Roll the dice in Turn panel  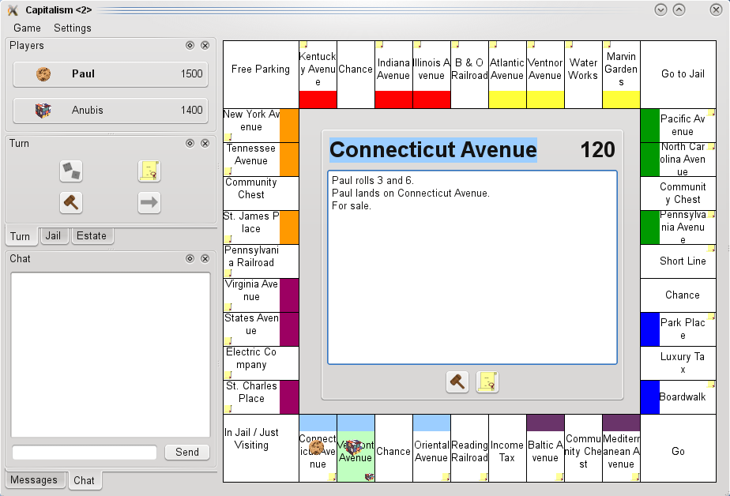click(x=71, y=171)
